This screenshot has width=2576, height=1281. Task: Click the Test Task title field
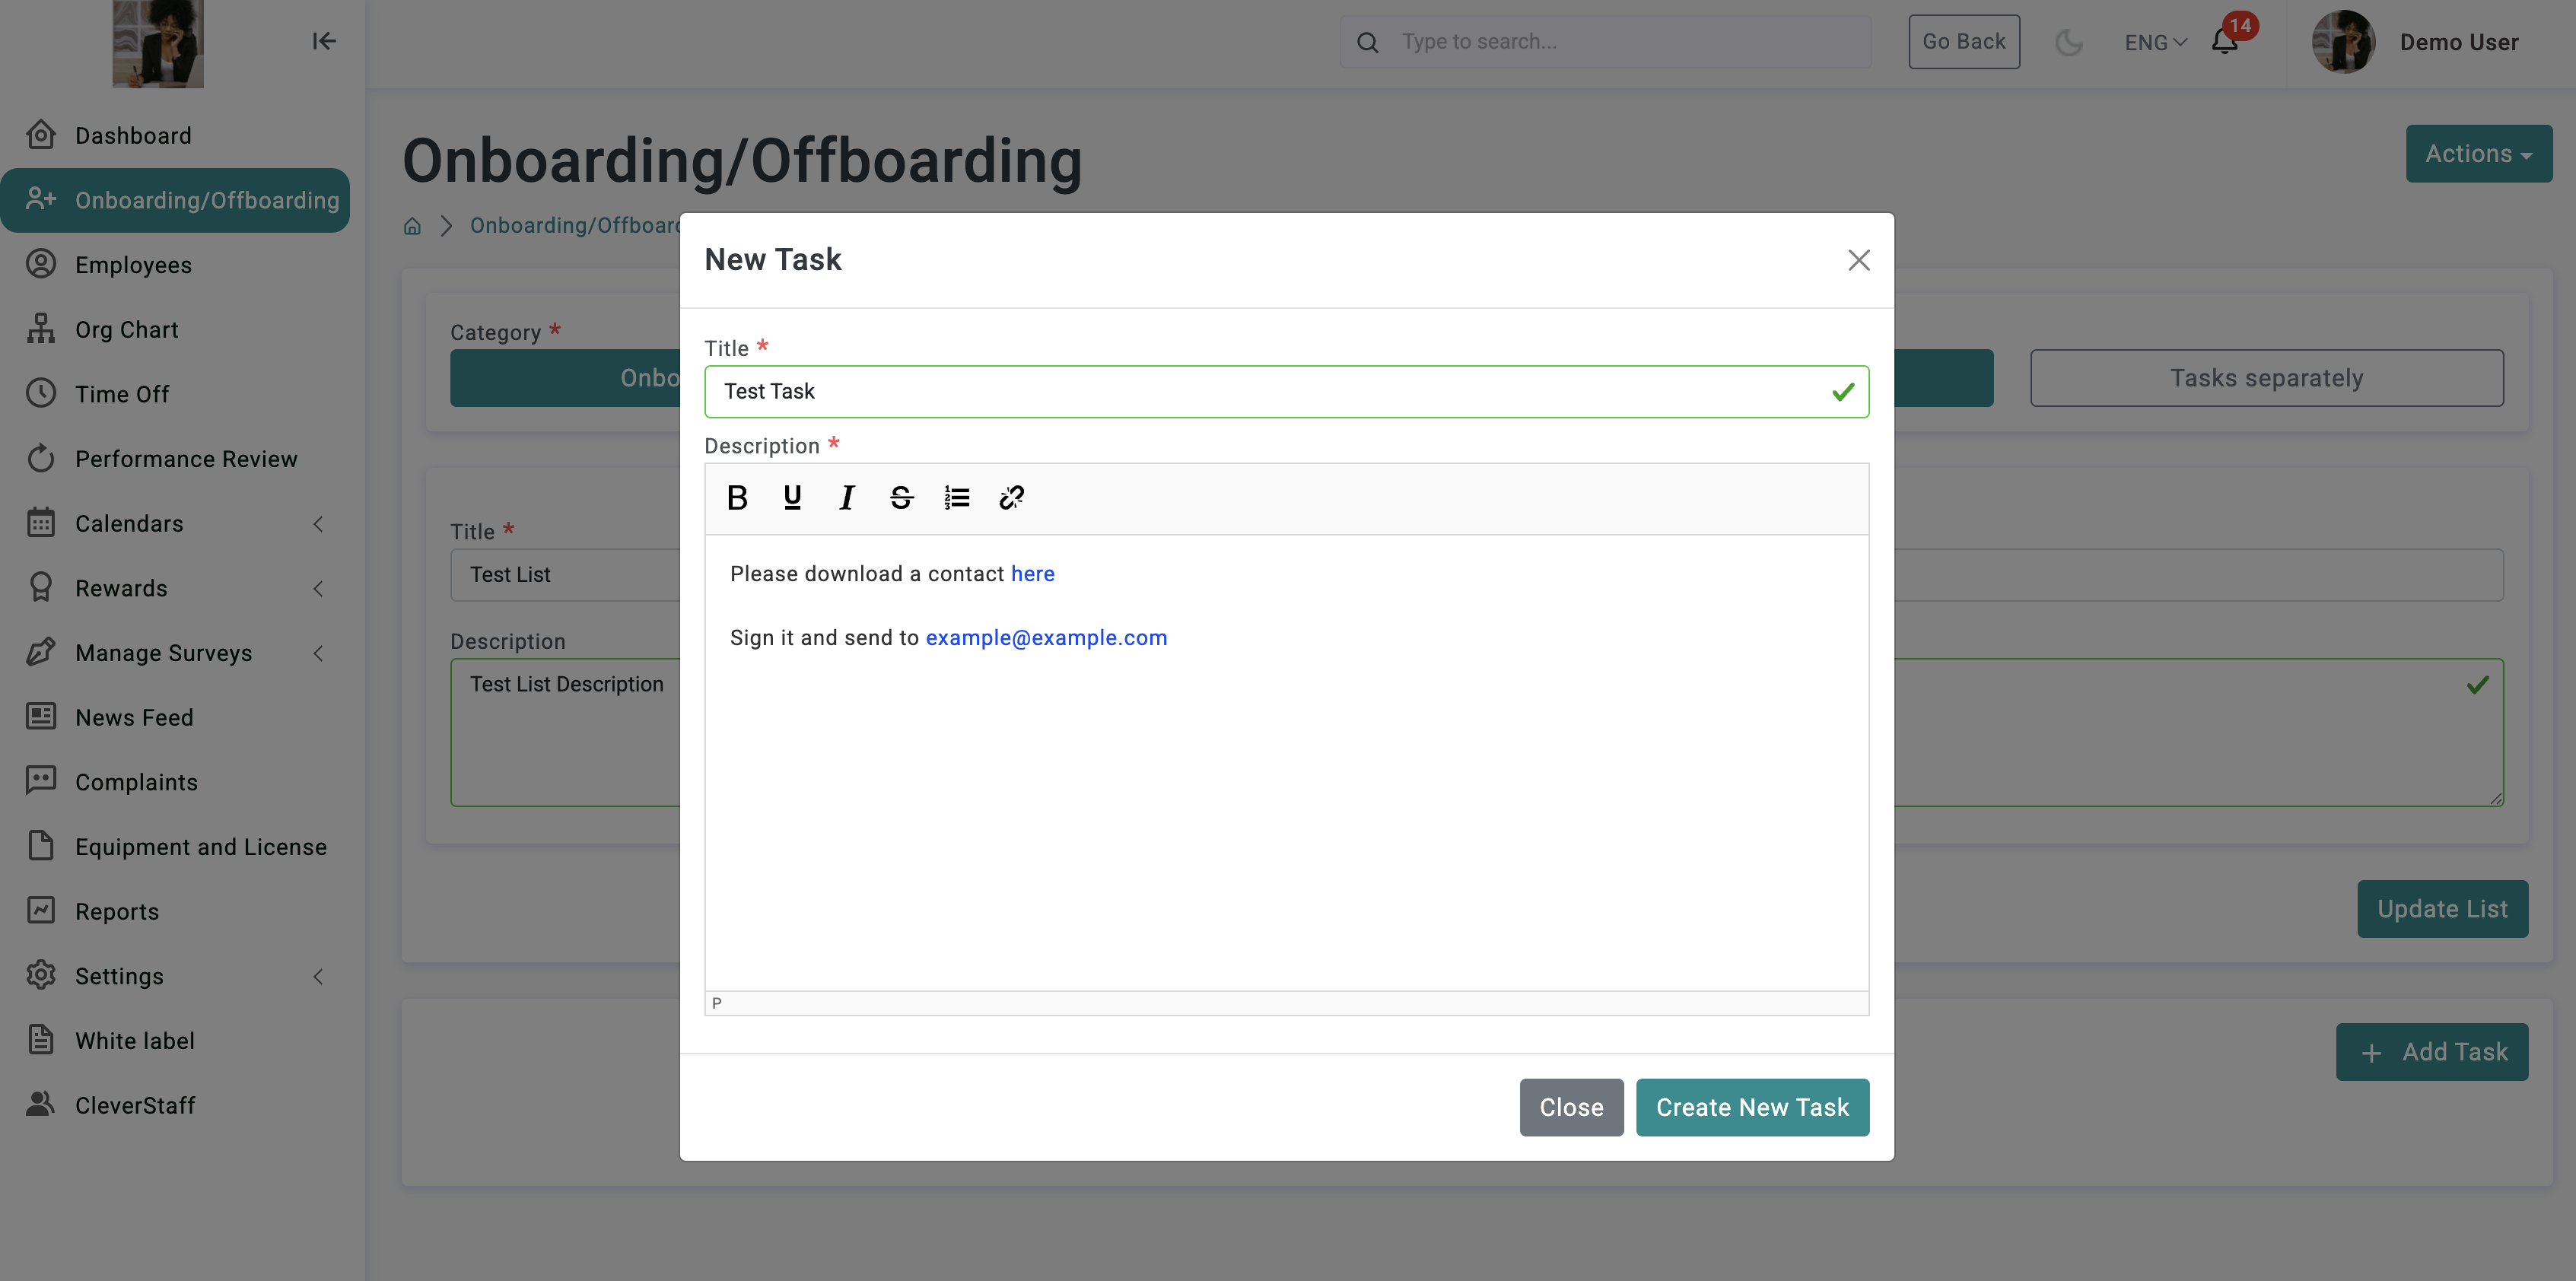[1286, 391]
